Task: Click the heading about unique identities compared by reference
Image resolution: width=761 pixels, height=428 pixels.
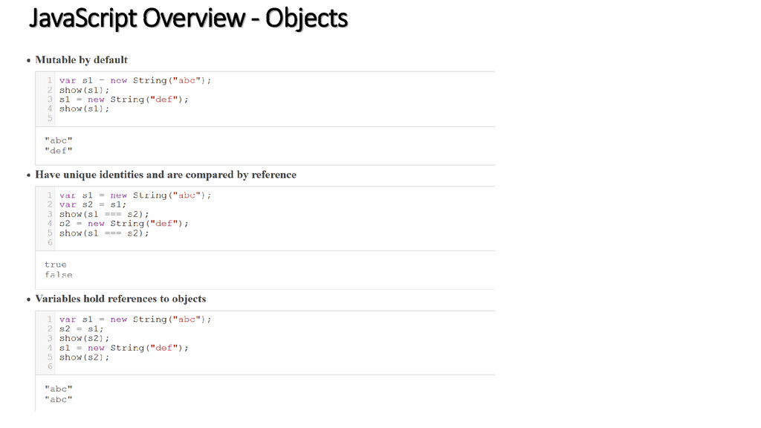Action: click(x=166, y=175)
